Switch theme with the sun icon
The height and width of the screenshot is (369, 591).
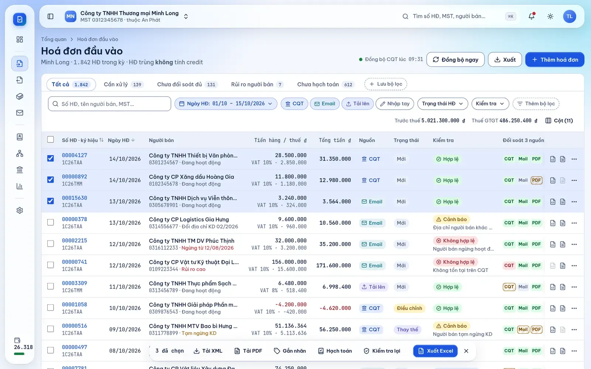pos(550,16)
